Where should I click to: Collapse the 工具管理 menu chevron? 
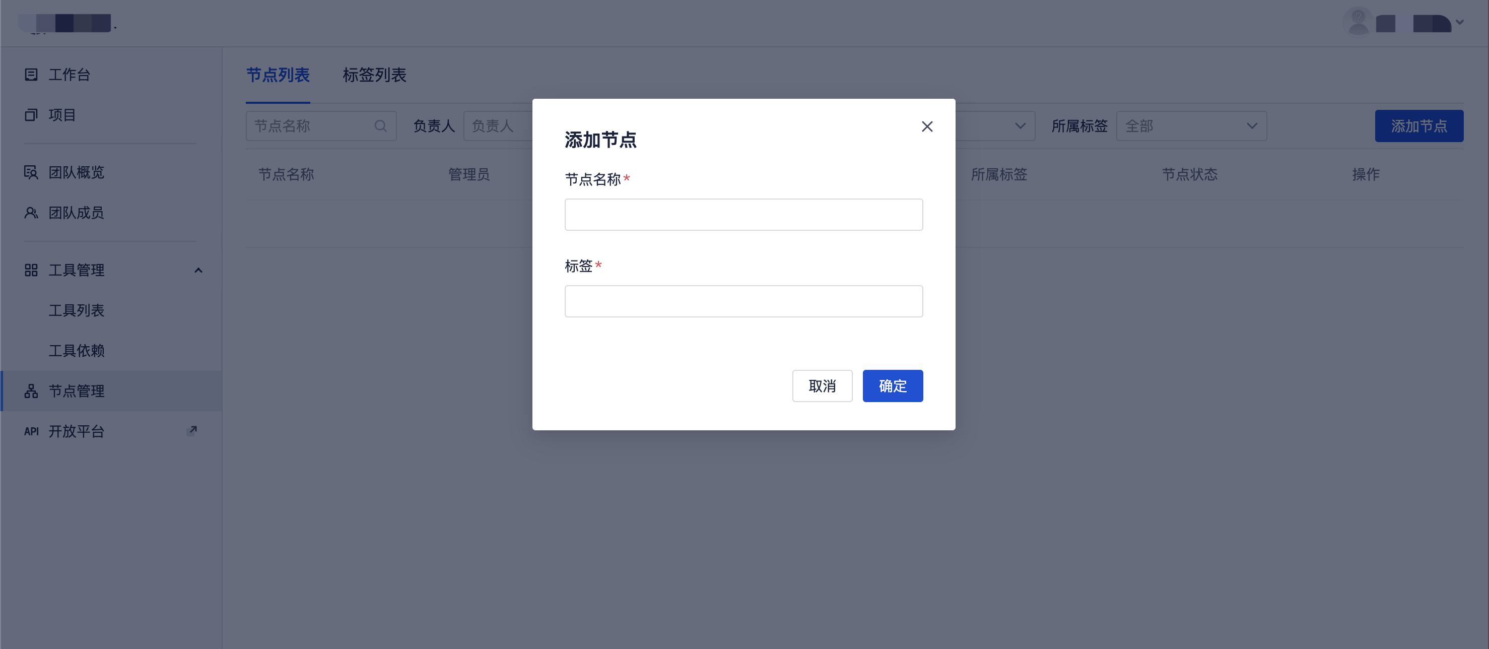tap(198, 270)
